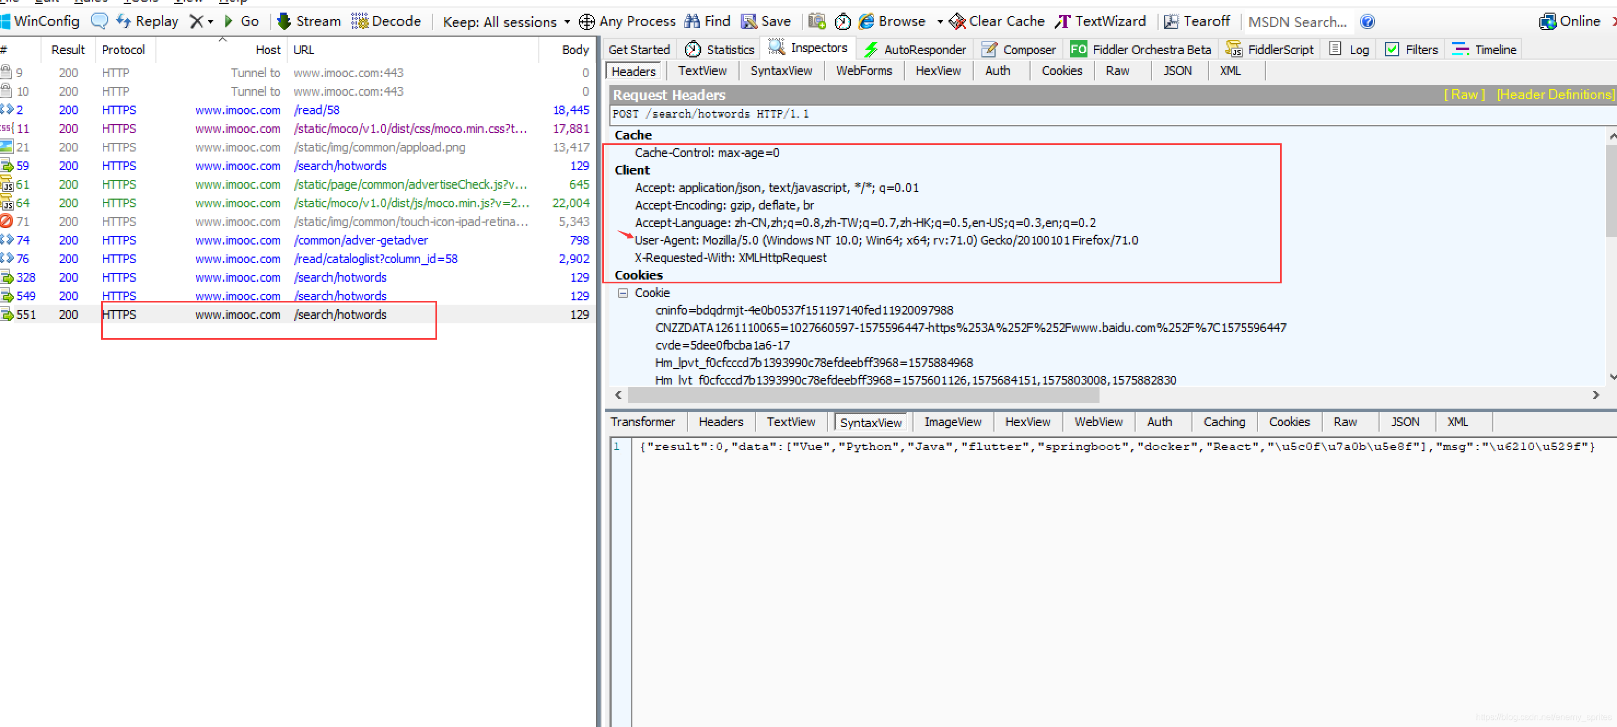Click the Raw headers link

point(1464,95)
